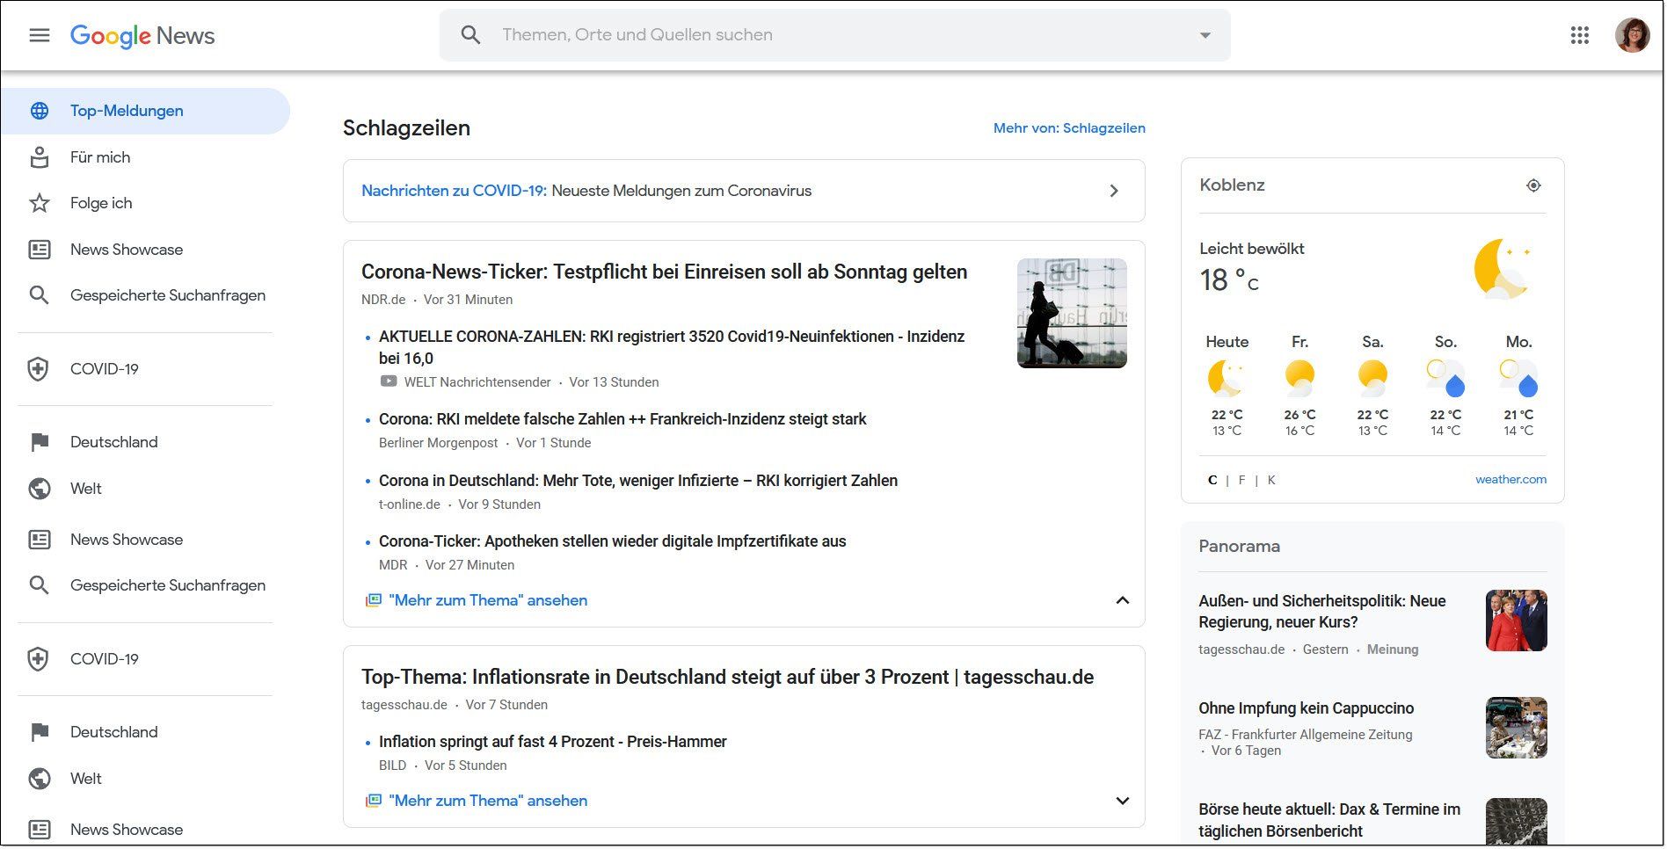Click the Deutschland flag icon in sidebar
The height and width of the screenshot is (849, 1667).
click(x=39, y=442)
